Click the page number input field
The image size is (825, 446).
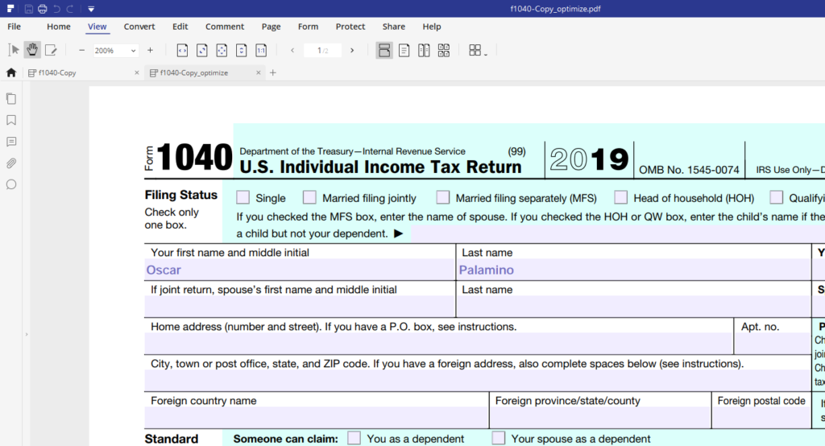322,51
